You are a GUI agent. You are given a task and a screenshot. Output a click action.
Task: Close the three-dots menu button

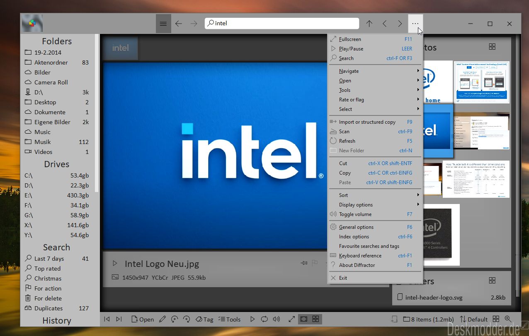click(x=415, y=24)
